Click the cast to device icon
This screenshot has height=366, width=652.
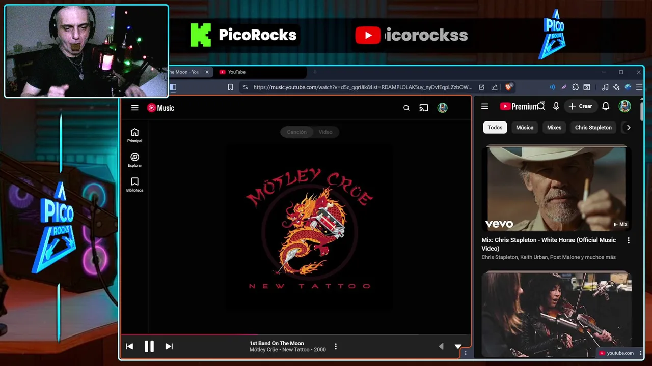tap(424, 108)
